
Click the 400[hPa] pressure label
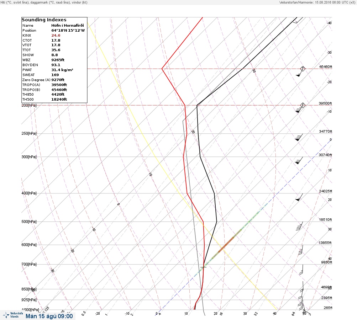[29, 193]
